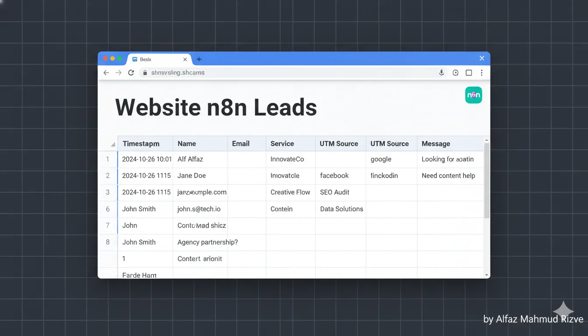Open the three-dot browser menu
This screenshot has width=588, height=336.
[482, 73]
